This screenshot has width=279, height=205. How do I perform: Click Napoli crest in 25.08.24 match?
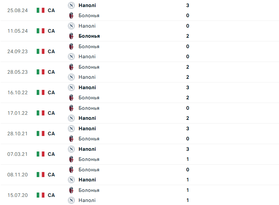[x=71, y=5]
